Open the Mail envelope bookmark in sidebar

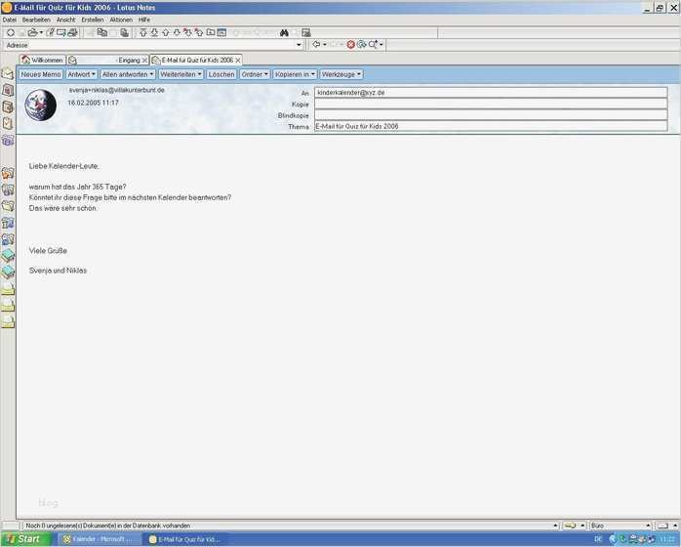8,74
